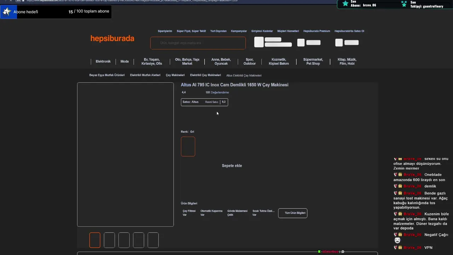Image resolution: width=453 pixels, height=255 pixels.
Task: Click the Çay Filtresi Var spec
Action: pos(189,213)
